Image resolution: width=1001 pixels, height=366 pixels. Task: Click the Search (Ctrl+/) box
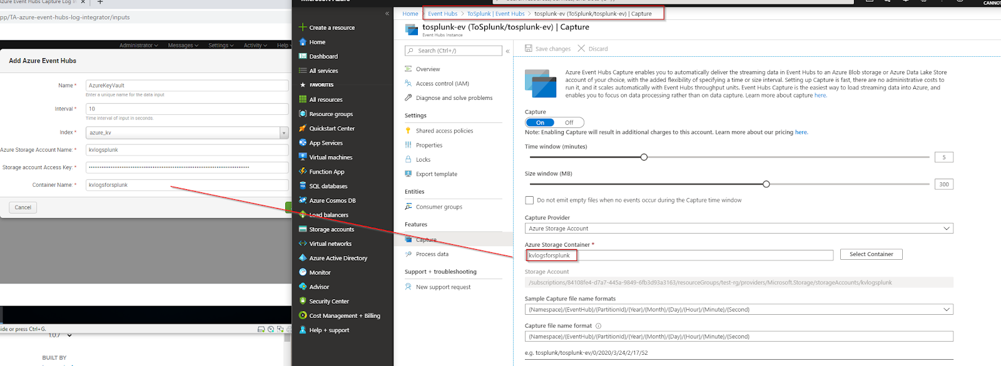454,51
